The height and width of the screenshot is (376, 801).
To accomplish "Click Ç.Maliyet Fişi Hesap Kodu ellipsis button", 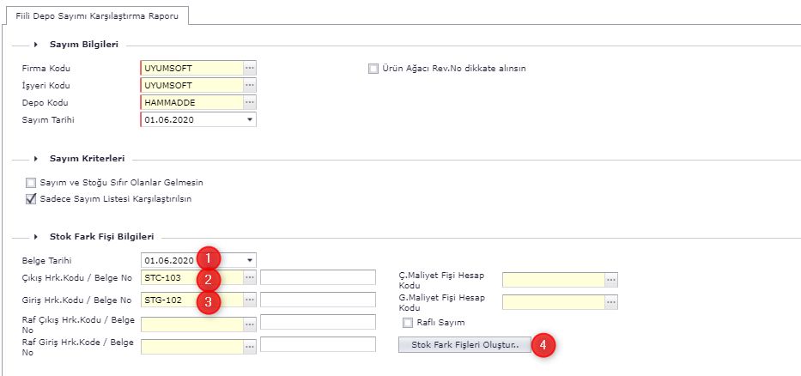I will 610,280.
